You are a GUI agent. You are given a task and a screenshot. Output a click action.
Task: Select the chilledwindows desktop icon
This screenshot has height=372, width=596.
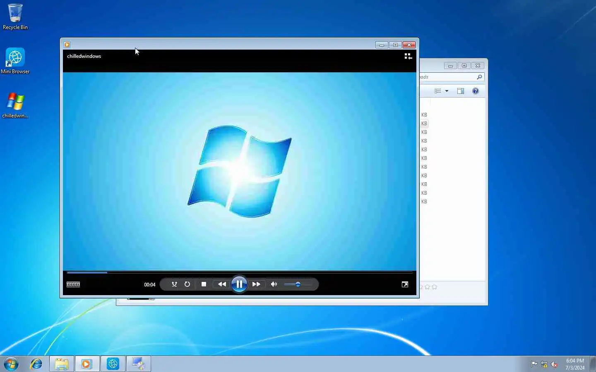(x=15, y=105)
